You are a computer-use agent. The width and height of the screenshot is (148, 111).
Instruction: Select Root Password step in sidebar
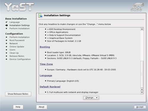point(17,40)
